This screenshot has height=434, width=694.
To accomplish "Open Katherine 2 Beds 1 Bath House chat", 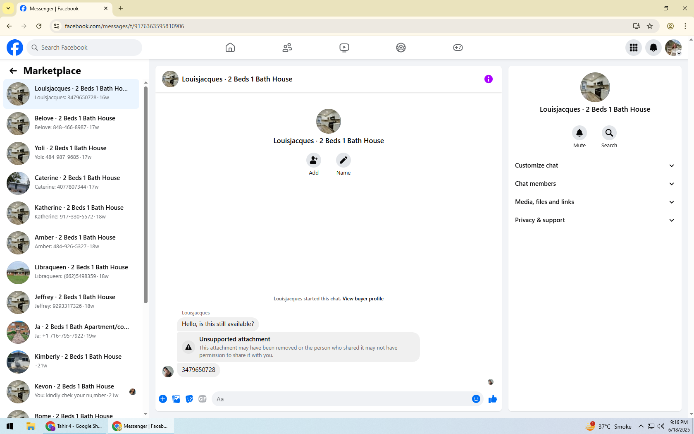I will pyautogui.click(x=71, y=213).
